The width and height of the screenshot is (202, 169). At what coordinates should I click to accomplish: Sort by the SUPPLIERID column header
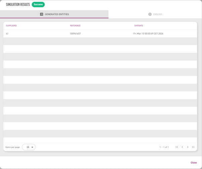click(11, 26)
